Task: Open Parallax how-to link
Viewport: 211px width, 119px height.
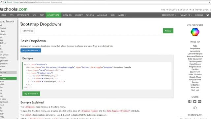Action: tap(195, 69)
